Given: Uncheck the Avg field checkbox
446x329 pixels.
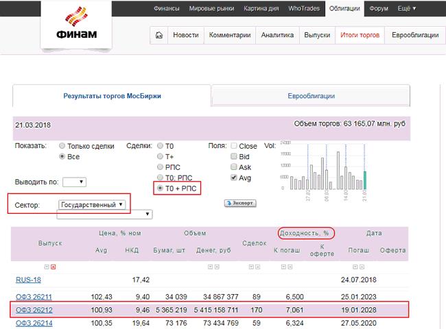Looking at the screenshot, I should point(234,178).
